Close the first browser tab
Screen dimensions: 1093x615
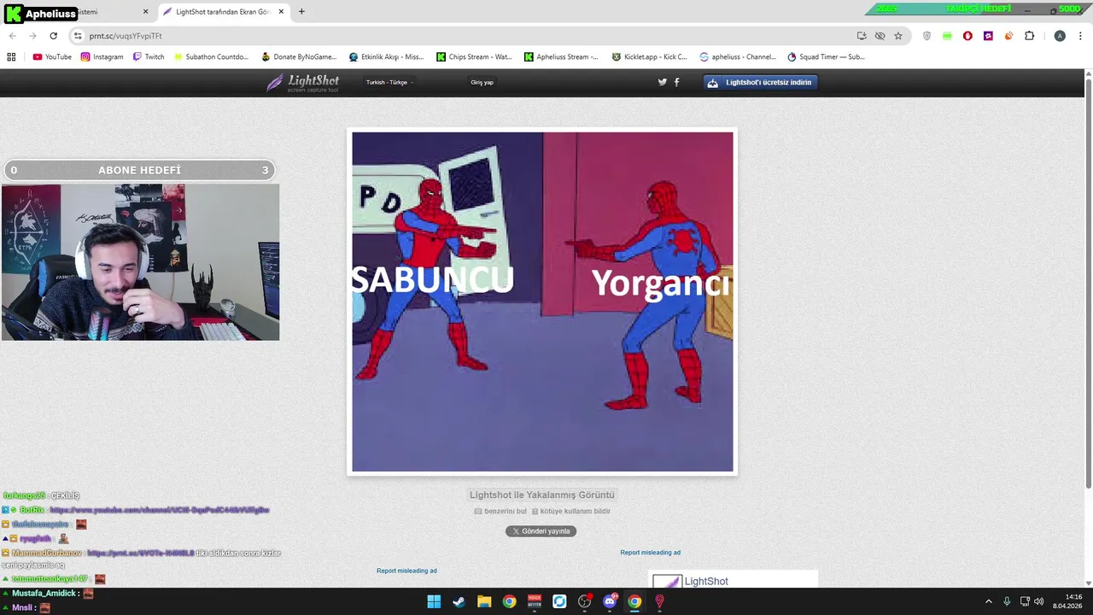pyautogui.click(x=145, y=12)
